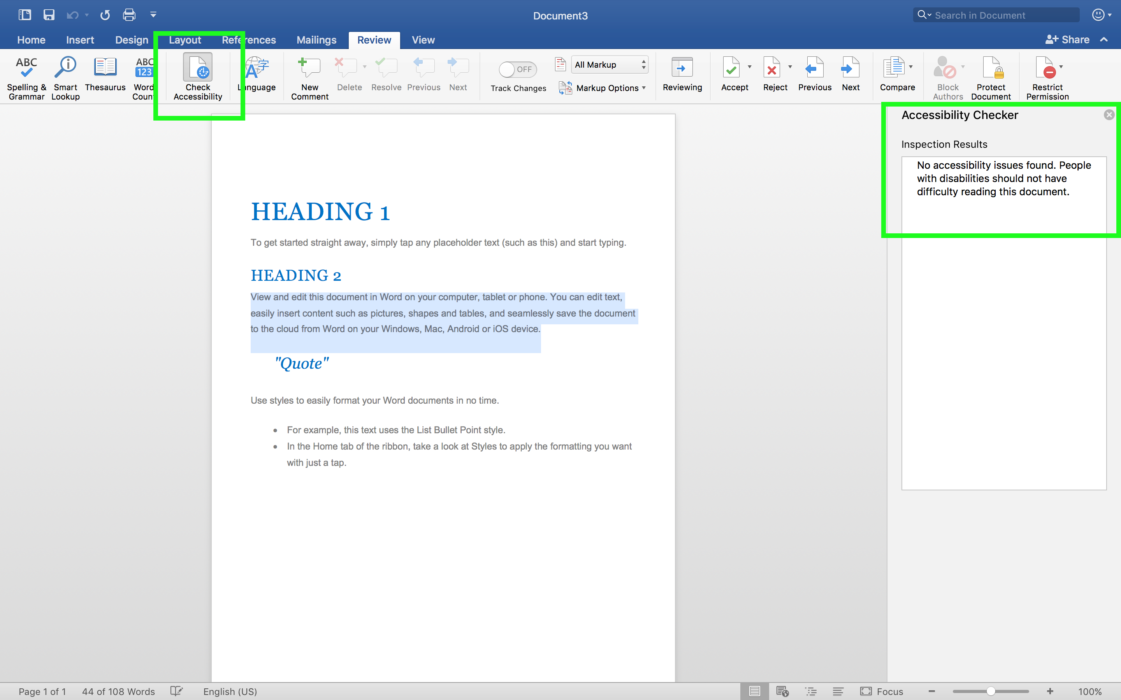This screenshot has height=700, width=1121.
Task: Click the HEADING 2 text
Action: (296, 275)
